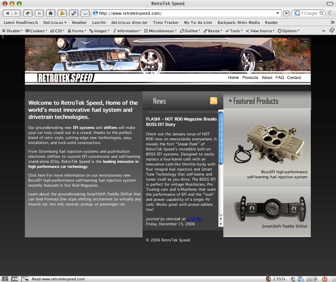The image size is (336, 282).
Task: Click the News scroll up arrow
Action: [x=221, y=219]
